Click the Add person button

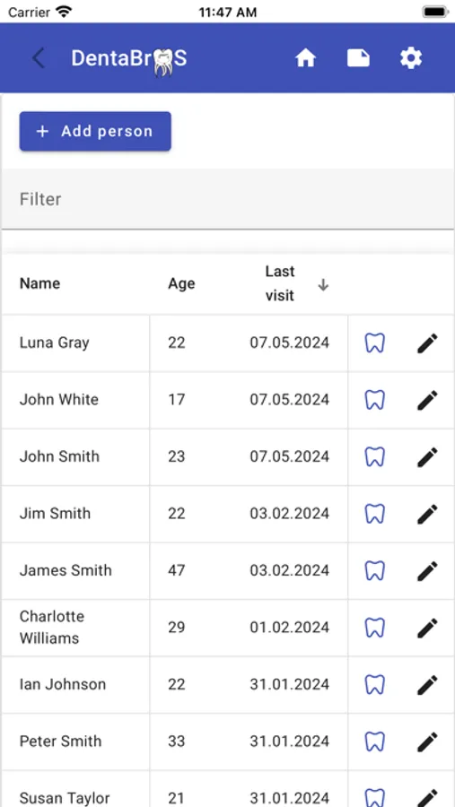95,131
